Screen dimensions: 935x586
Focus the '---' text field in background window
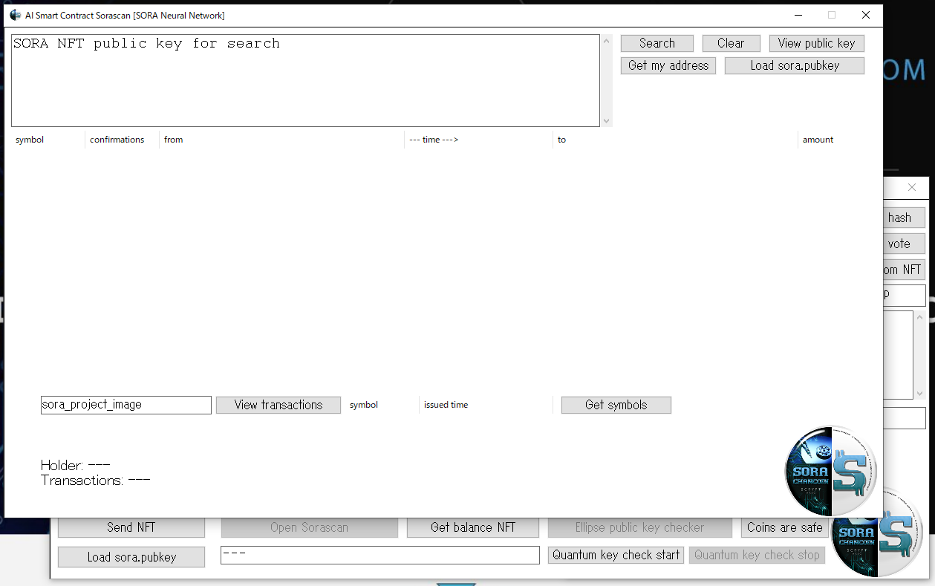tap(380, 555)
